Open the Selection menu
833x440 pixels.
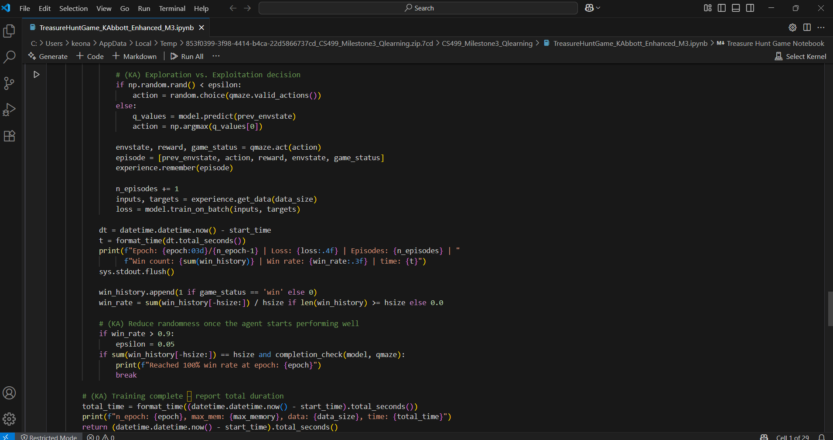73,8
